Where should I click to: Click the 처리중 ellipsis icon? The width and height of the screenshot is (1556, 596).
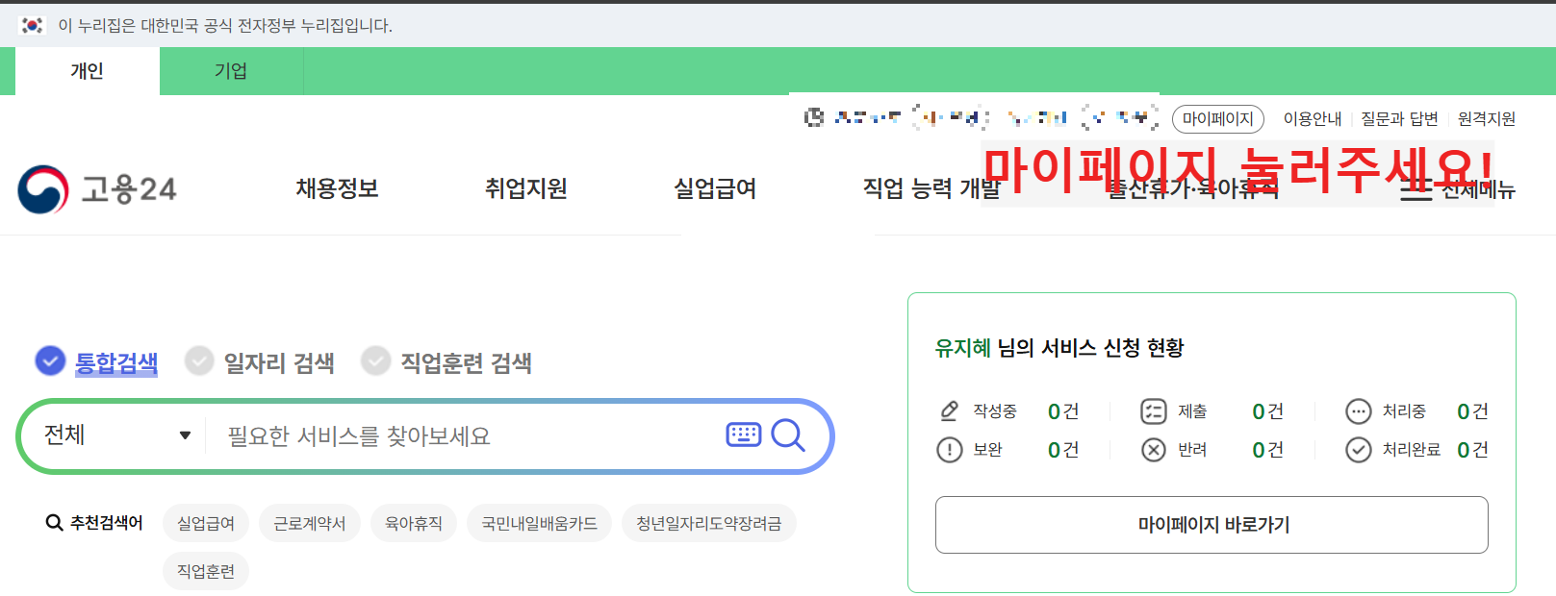[1358, 411]
